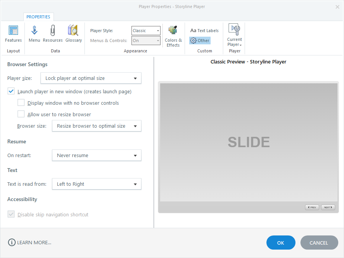Screen dimensions: 344x258
Task: Open the Learn More link
Action: pyautogui.click(x=34, y=243)
